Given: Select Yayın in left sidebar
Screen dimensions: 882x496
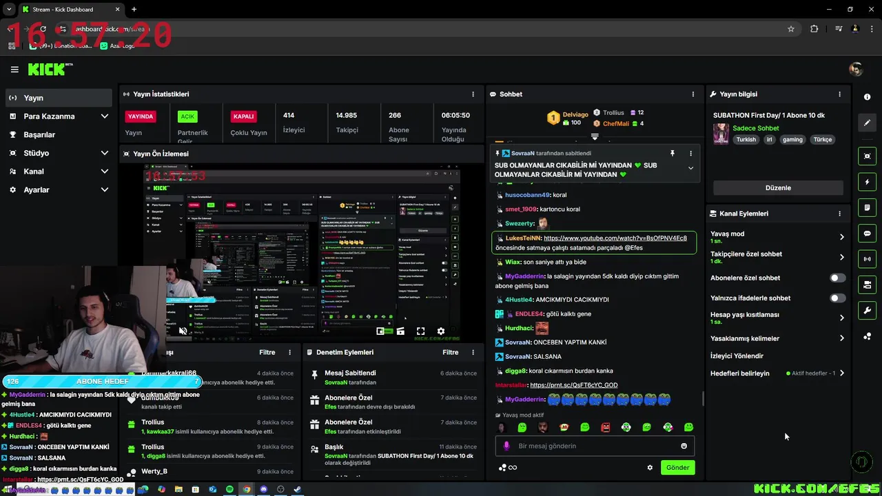Looking at the screenshot, I should tap(59, 98).
